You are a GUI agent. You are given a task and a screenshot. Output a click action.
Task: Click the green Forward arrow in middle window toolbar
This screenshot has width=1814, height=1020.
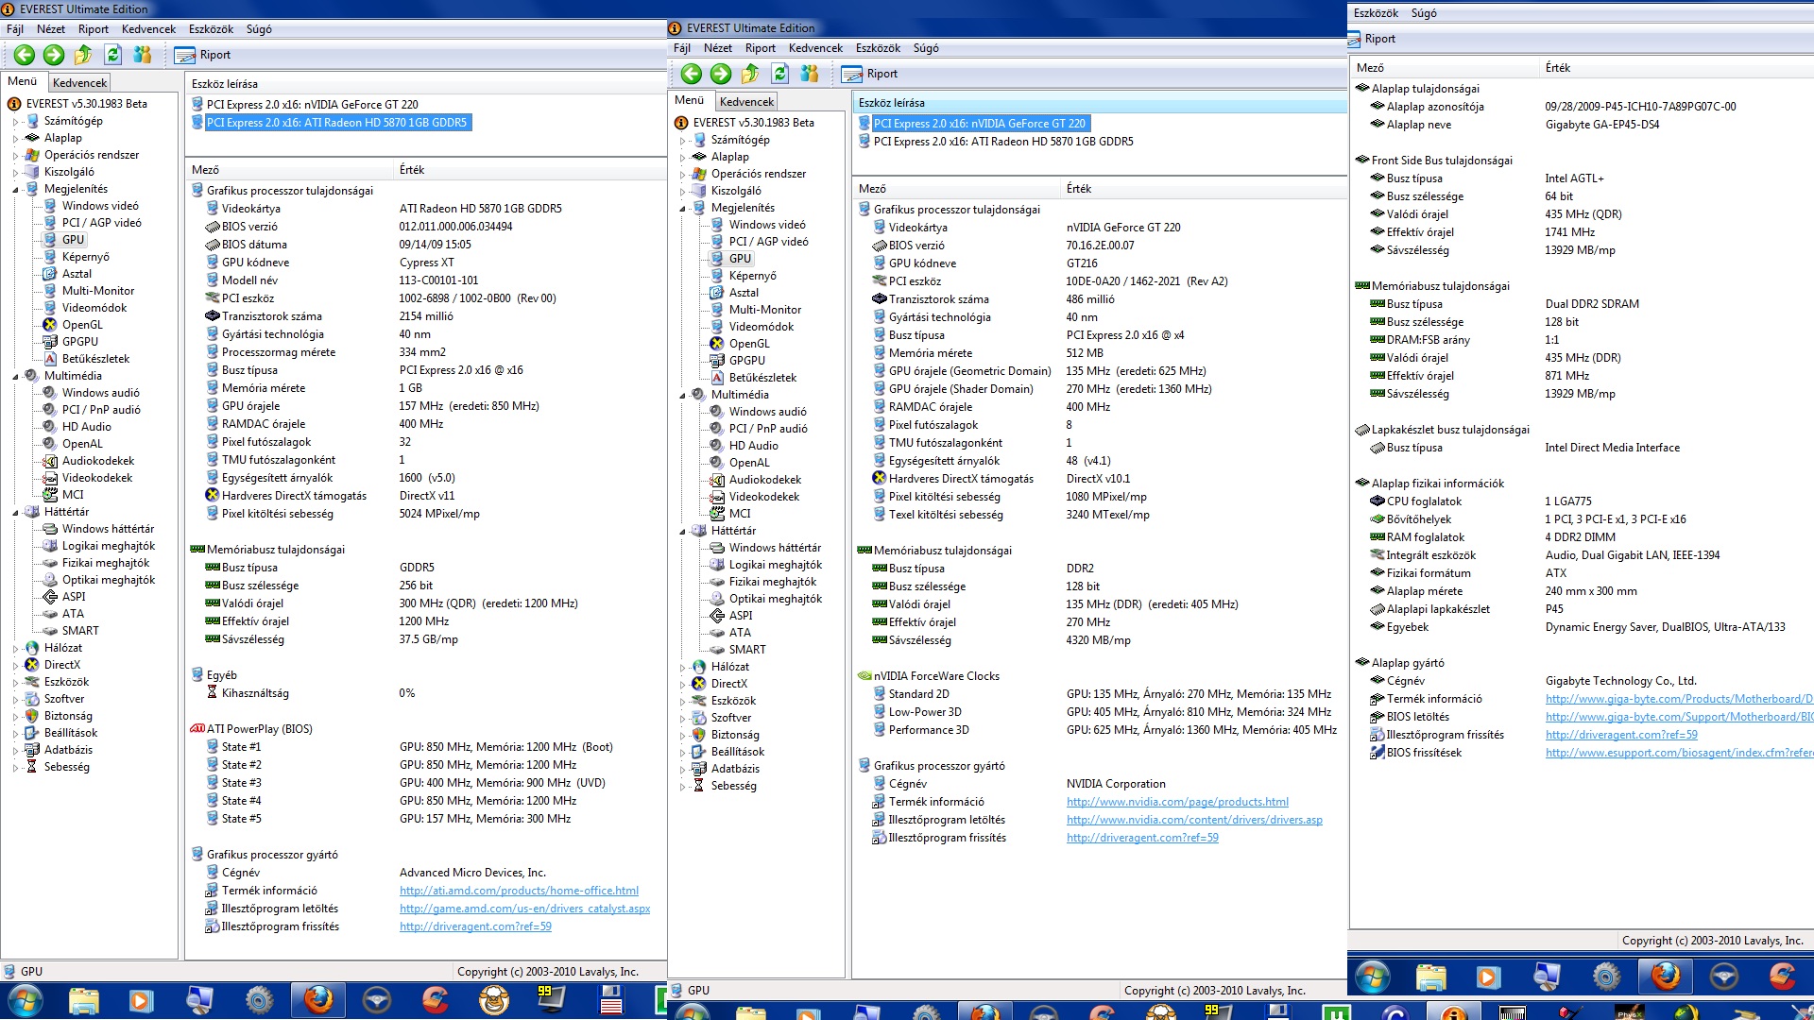721,74
